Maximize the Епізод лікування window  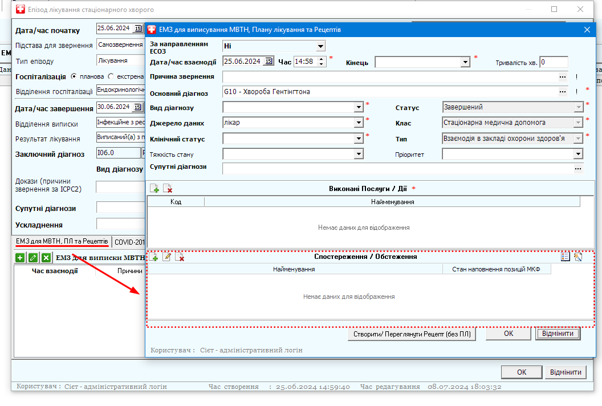point(554,9)
